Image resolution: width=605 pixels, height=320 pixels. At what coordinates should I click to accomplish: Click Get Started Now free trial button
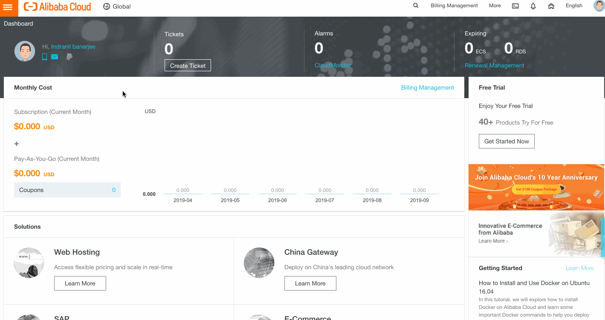pos(507,141)
